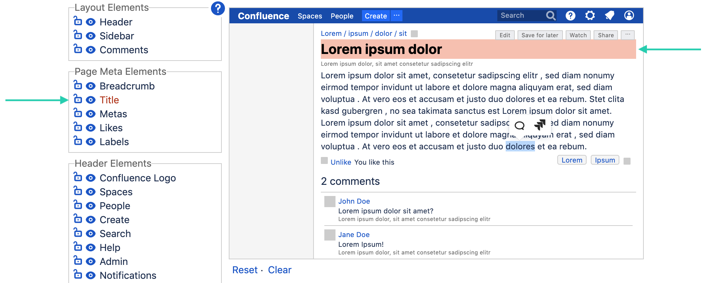Expand the ellipsis next to Create button
709x283 pixels.
397,16
